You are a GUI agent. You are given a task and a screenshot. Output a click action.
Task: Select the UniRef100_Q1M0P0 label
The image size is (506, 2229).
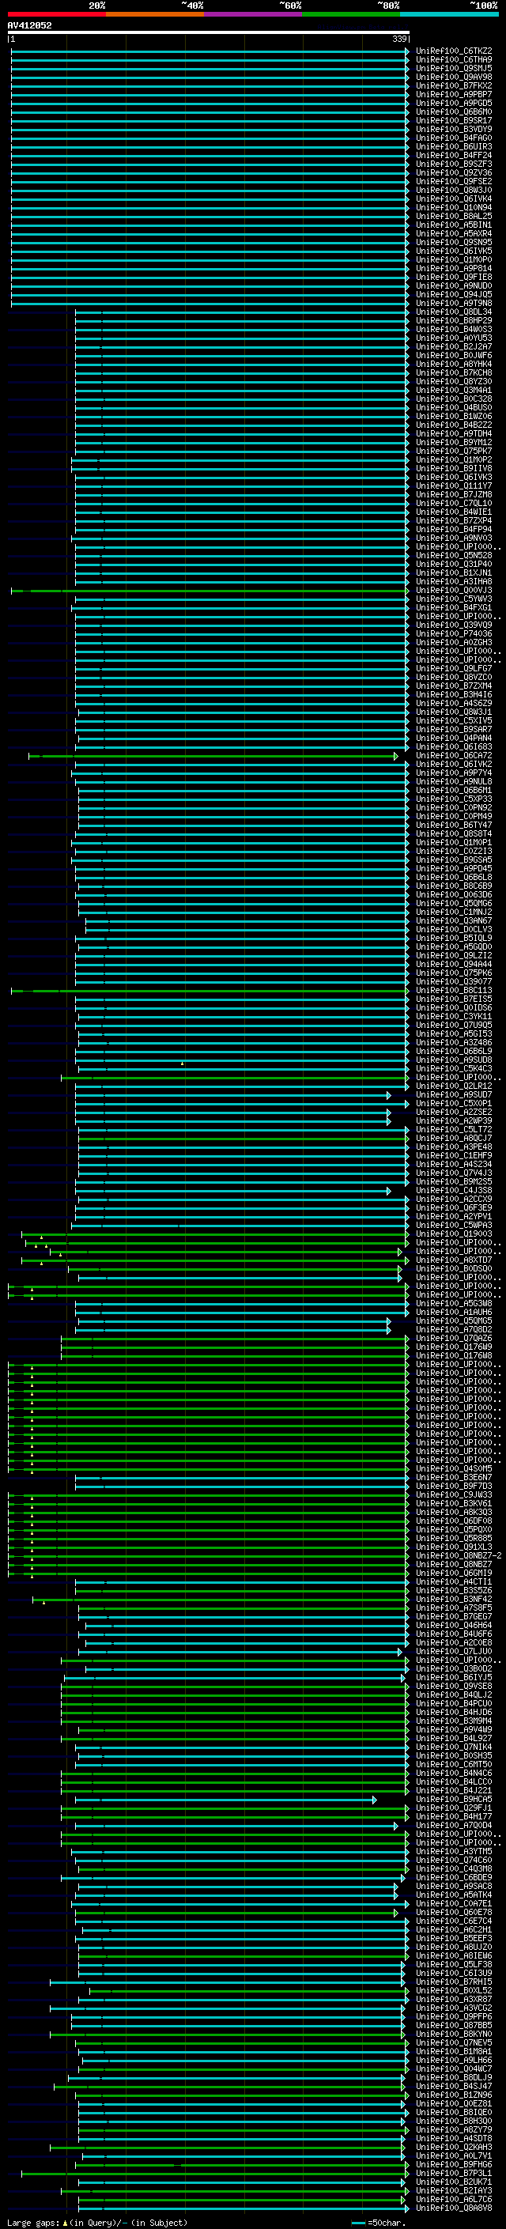tap(454, 259)
